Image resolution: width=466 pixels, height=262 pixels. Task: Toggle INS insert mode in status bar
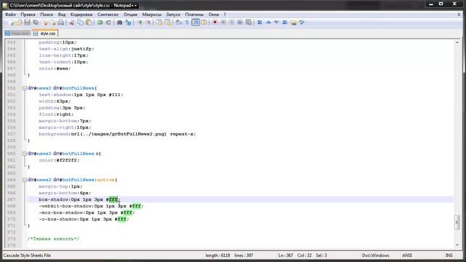(449, 255)
